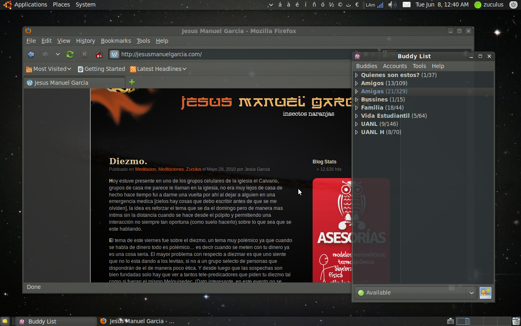Expand the Familia buddy group
Image resolution: width=521 pixels, height=326 pixels.
357,108
